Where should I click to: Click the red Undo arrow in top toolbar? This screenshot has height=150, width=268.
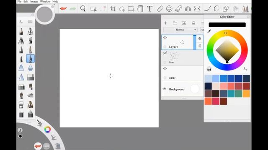63,8
